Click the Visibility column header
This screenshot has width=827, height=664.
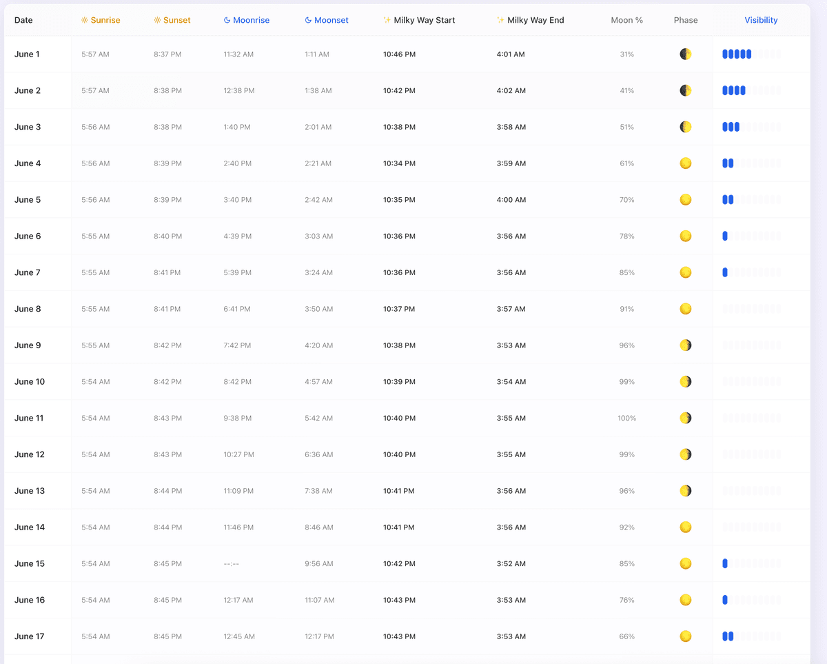[x=761, y=21]
